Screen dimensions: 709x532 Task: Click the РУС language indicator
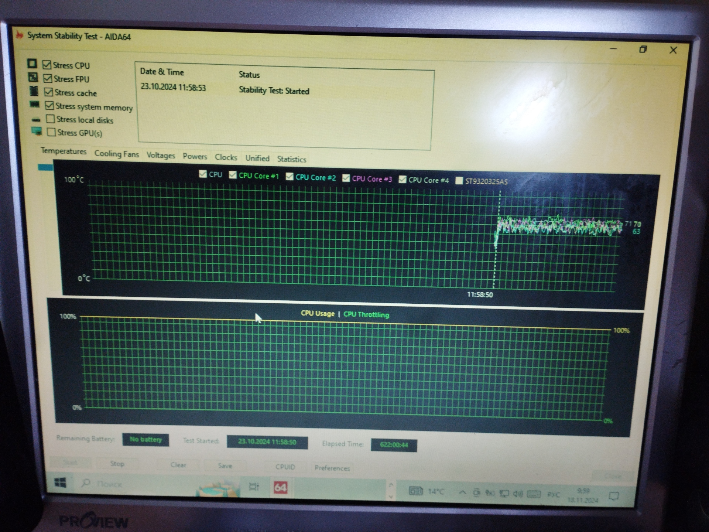pos(554,495)
